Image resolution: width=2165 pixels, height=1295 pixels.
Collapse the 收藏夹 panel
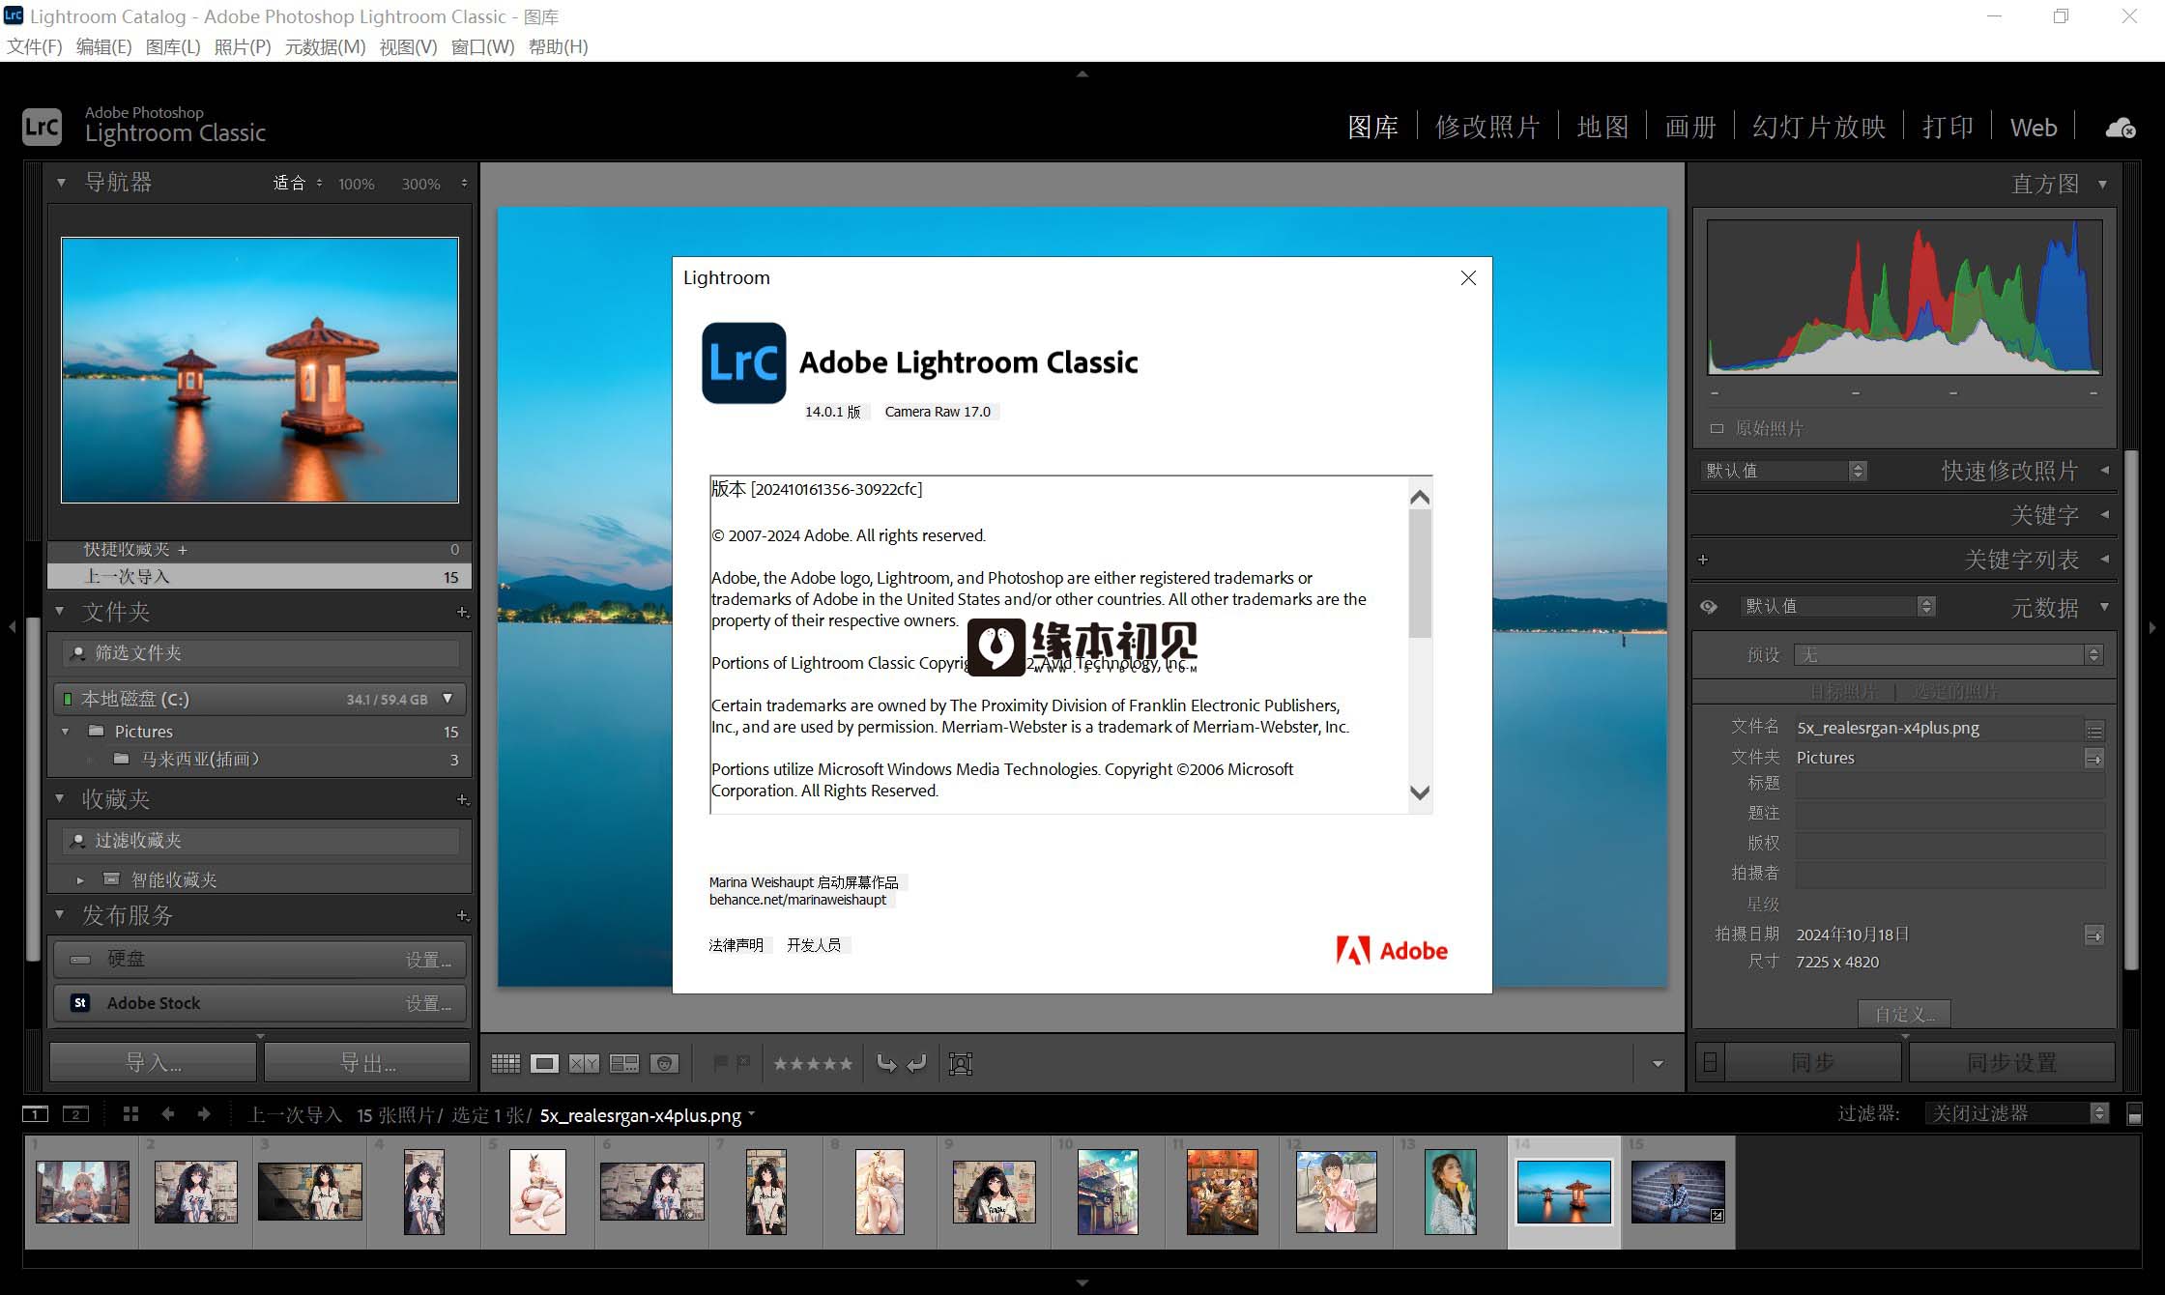(x=60, y=799)
